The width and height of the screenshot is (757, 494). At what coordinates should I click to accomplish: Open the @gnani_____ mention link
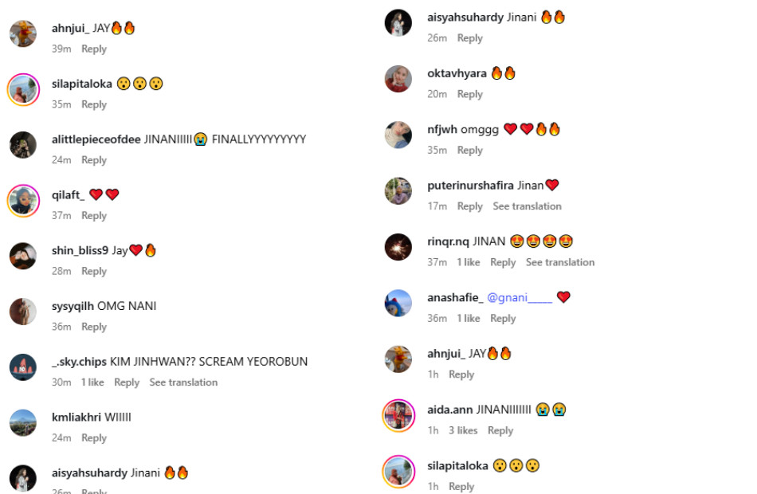(x=520, y=297)
